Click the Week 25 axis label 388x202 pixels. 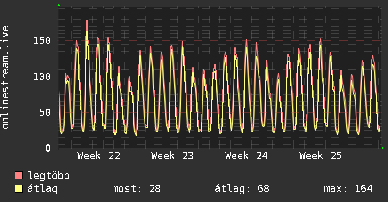coord(321,156)
